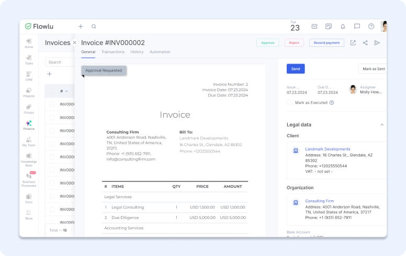Click Record payment button
406x256 pixels.
(326, 43)
